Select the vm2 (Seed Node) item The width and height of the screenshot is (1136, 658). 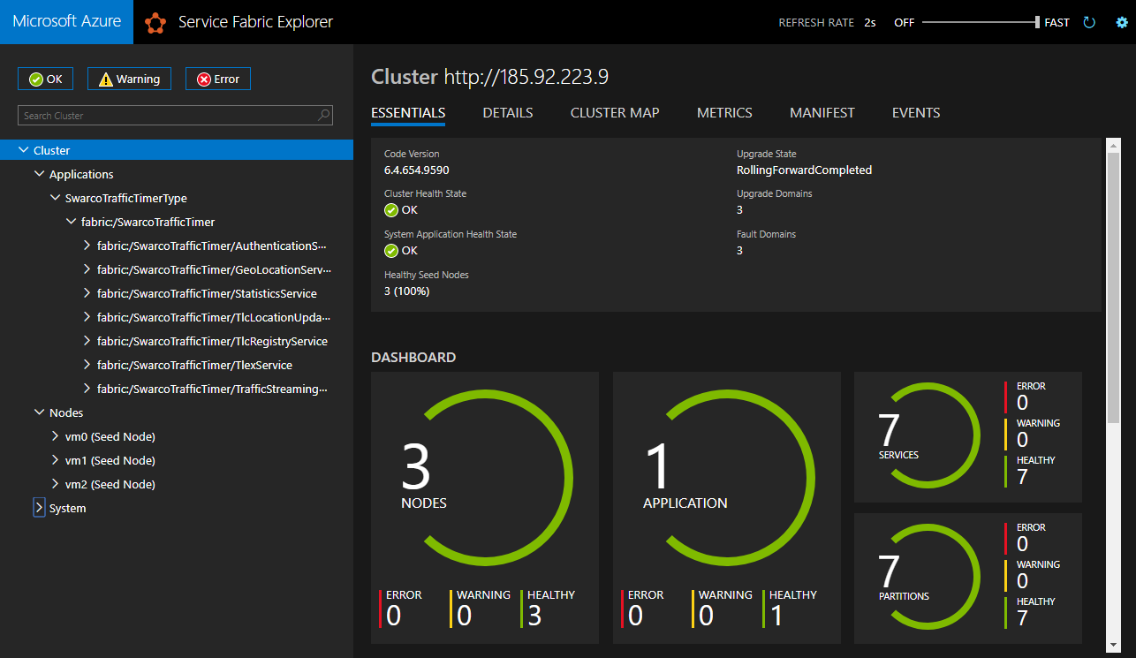pyautogui.click(x=110, y=485)
